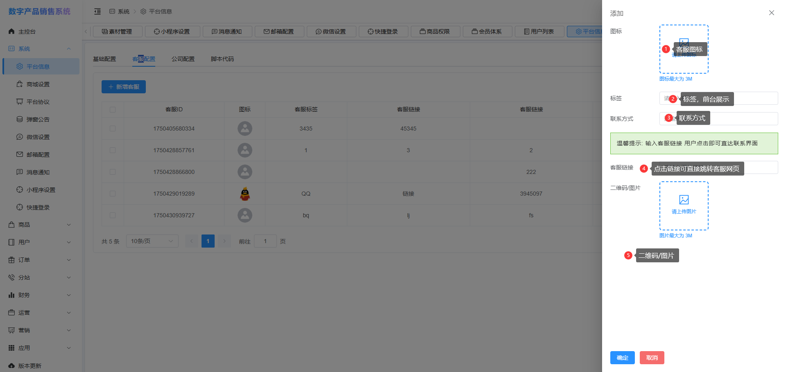This screenshot has width=786, height=372.
Task: Click the QR code image upload icon
Action: [684, 200]
